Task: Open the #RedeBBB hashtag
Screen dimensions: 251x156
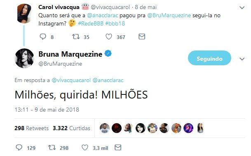Action: tap(91, 24)
